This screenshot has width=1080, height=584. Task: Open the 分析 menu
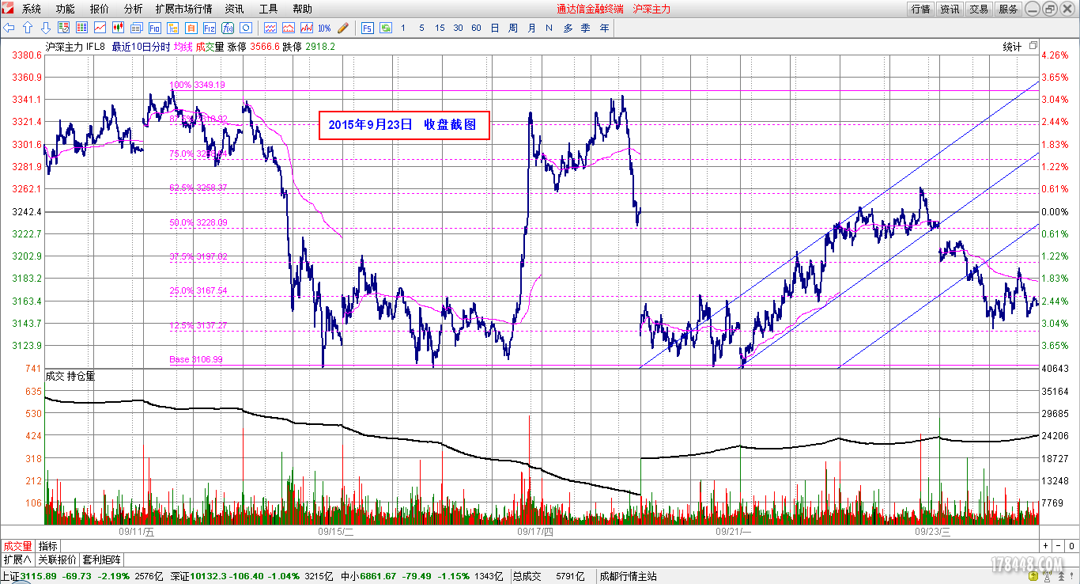(x=133, y=9)
